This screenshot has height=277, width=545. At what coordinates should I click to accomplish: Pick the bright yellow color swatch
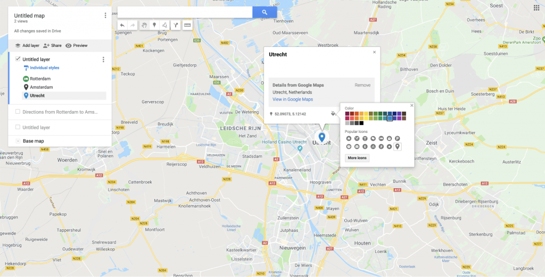pos(366,119)
